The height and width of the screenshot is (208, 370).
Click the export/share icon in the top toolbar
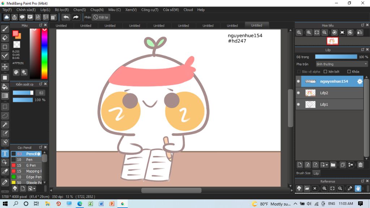(x=14, y=17)
